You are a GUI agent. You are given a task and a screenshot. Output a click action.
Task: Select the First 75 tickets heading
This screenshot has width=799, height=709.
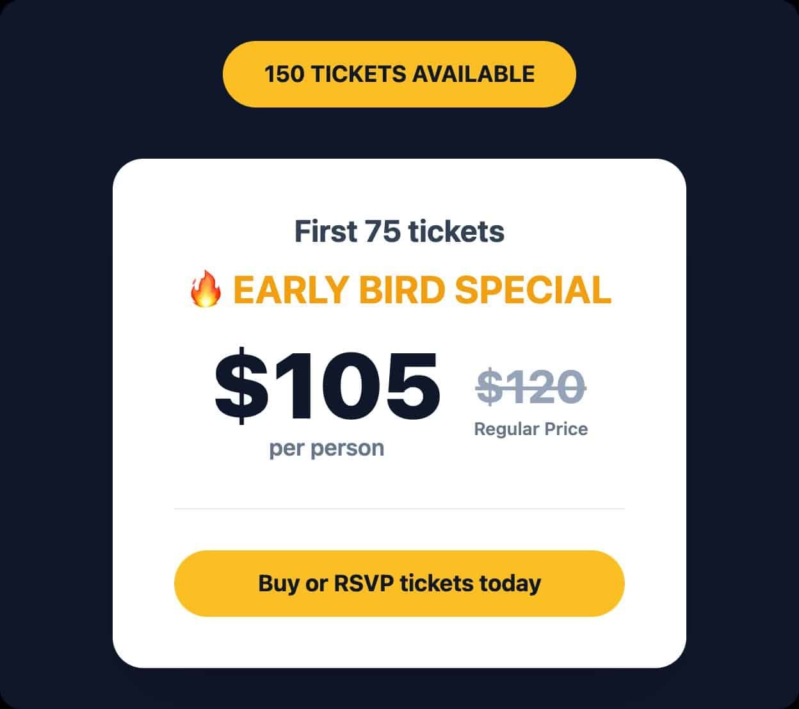pos(399,232)
